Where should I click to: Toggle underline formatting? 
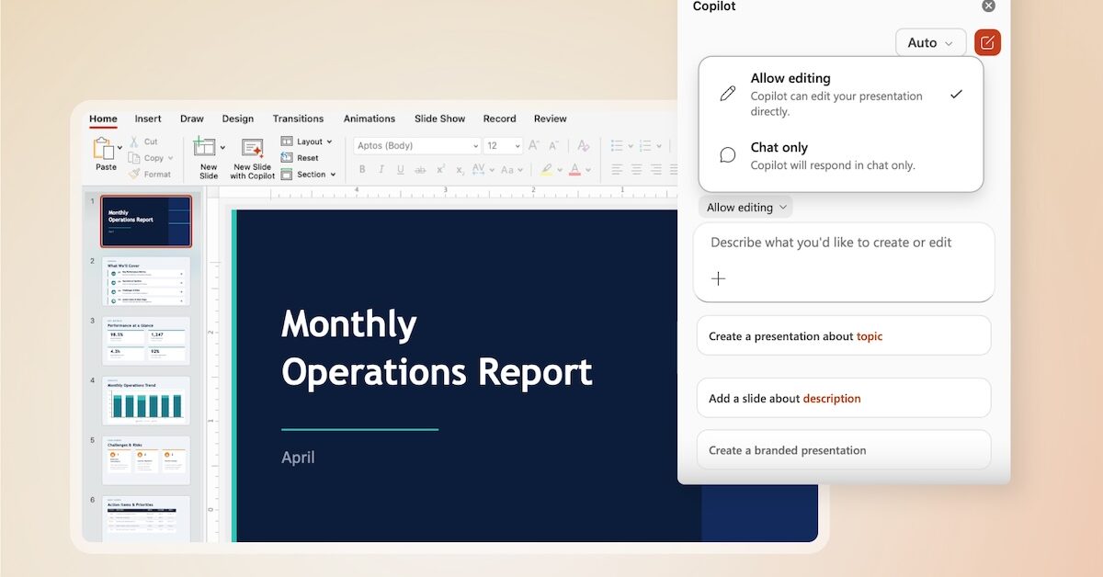tap(400, 170)
